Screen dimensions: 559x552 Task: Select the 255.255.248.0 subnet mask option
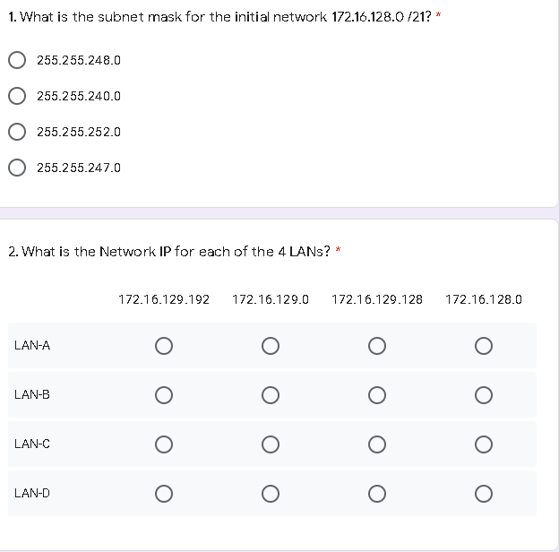click(x=17, y=60)
